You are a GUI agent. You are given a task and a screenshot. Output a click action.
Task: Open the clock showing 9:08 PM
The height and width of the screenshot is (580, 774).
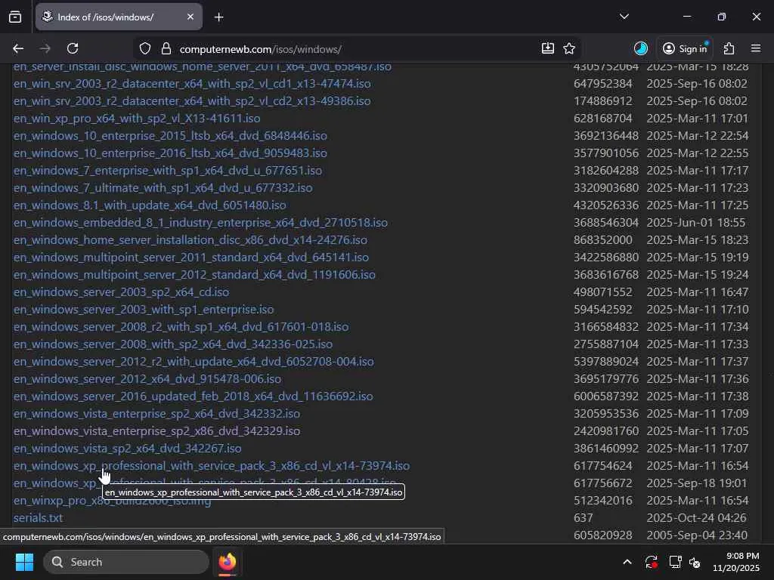click(735, 562)
